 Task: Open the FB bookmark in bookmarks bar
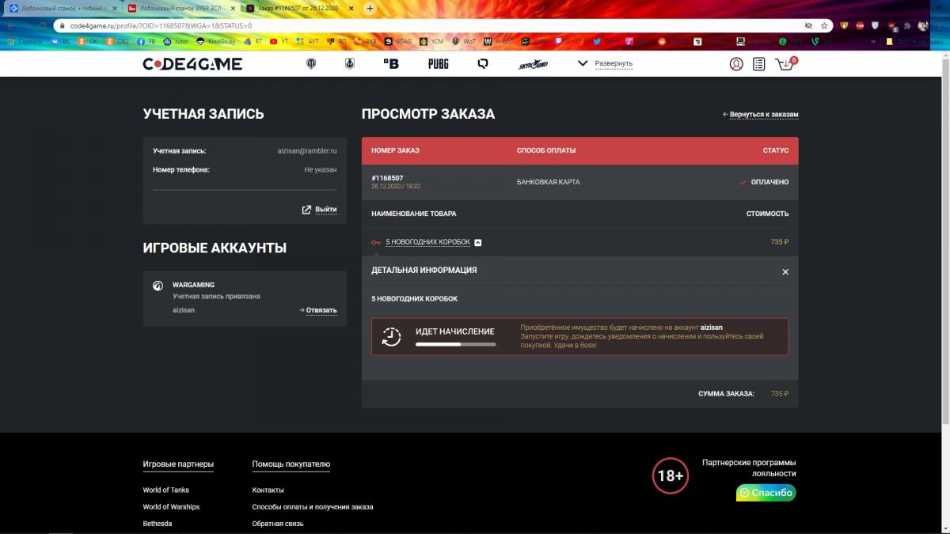[x=147, y=41]
